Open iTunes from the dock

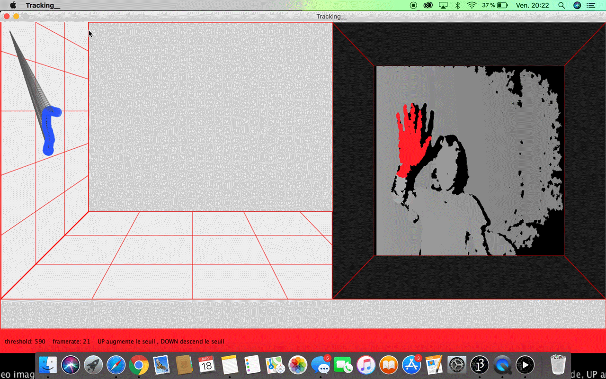click(x=366, y=365)
